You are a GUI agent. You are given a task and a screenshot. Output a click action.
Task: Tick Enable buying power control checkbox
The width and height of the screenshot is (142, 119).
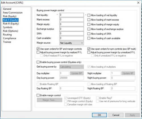(x=38, y=62)
